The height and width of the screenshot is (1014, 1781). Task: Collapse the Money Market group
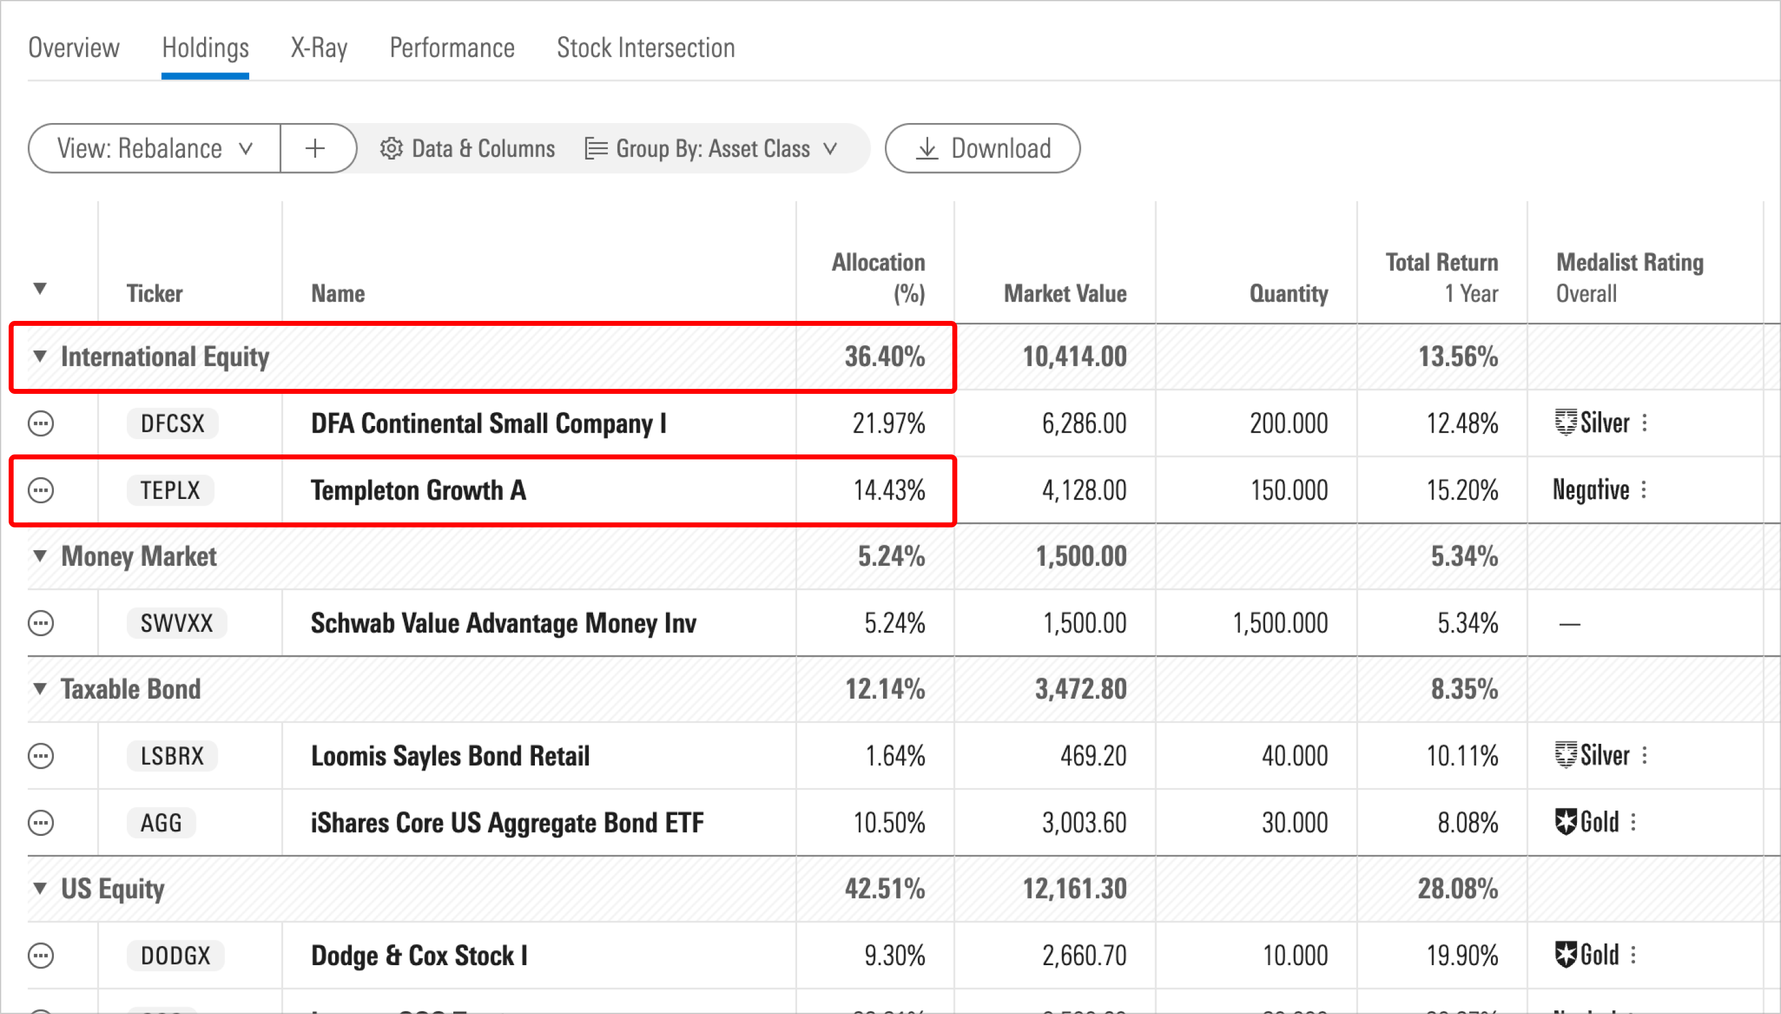pyautogui.click(x=40, y=556)
